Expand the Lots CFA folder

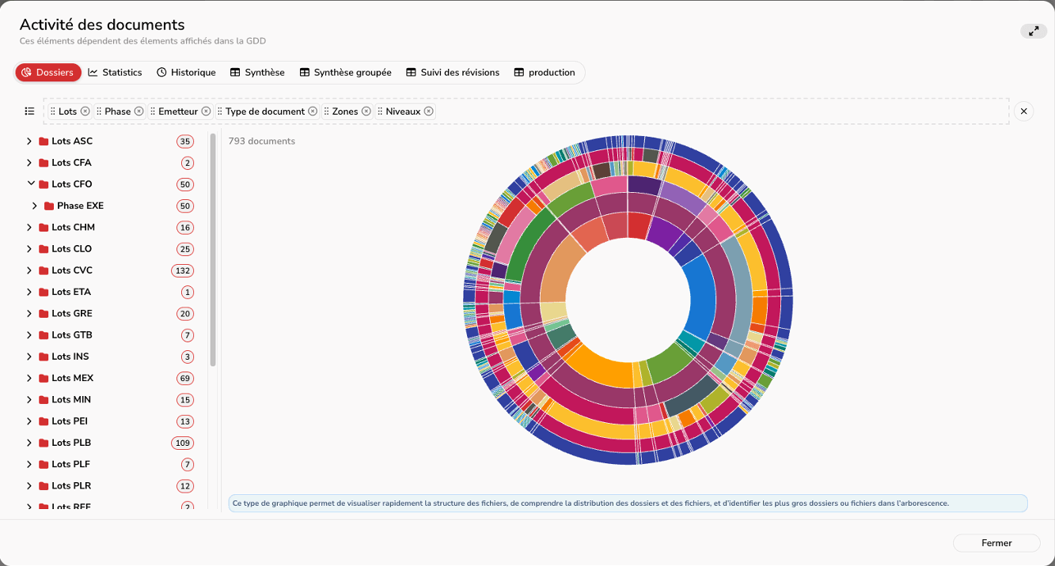(29, 163)
